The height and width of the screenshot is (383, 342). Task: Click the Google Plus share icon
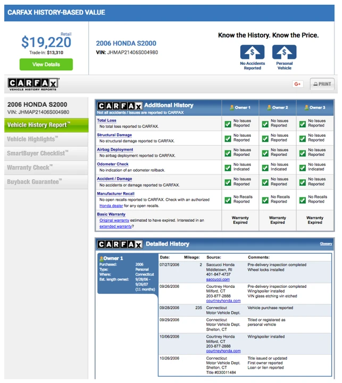pos(297,84)
